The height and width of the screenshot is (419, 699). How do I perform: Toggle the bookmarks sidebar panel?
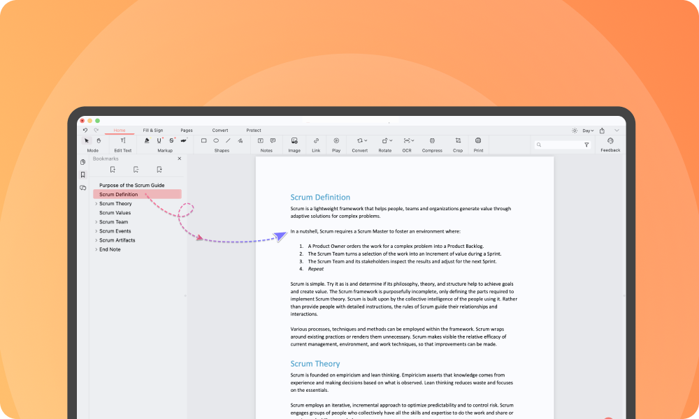[x=83, y=175]
